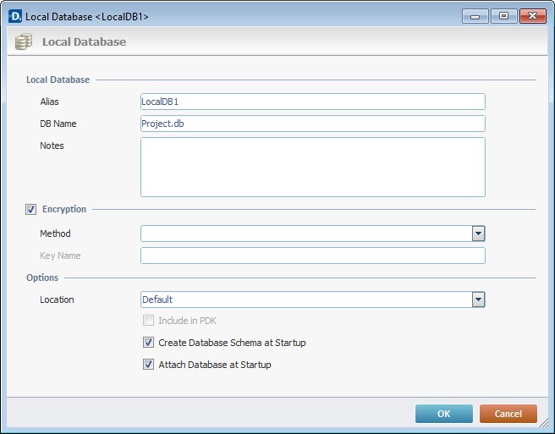Expand the Location dropdown arrow
This screenshot has height=434, width=555.
coord(478,299)
